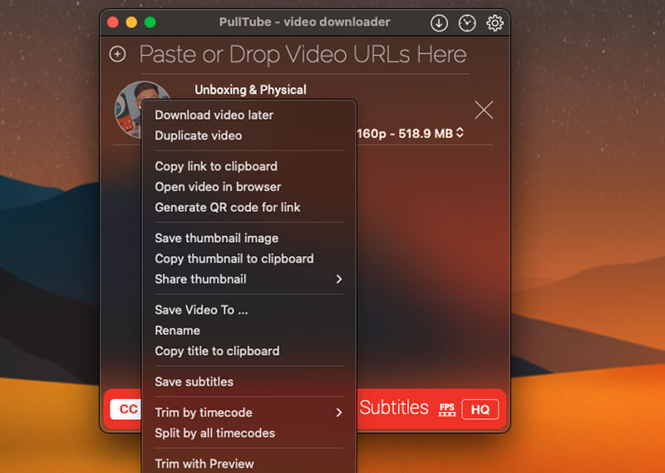Choose Copy link to clipboard
The height and width of the screenshot is (473, 665).
(249, 166)
